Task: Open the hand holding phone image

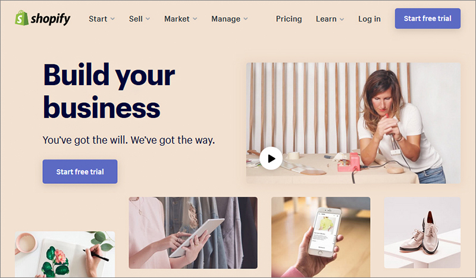Action: coord(321,237)
